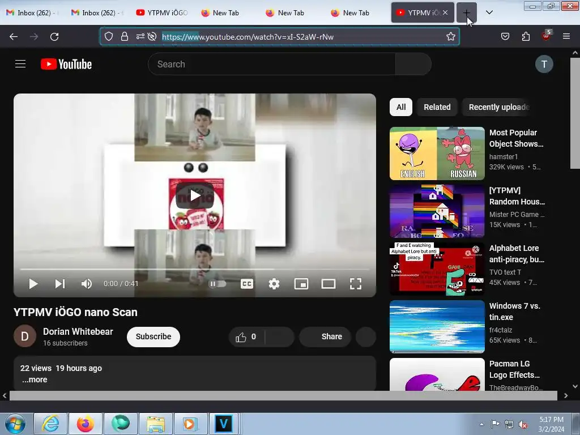
Task: Open a new tab with plus button
Action: [467, 12]
